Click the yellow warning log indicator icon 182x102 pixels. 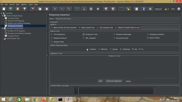tap(166, 9)
